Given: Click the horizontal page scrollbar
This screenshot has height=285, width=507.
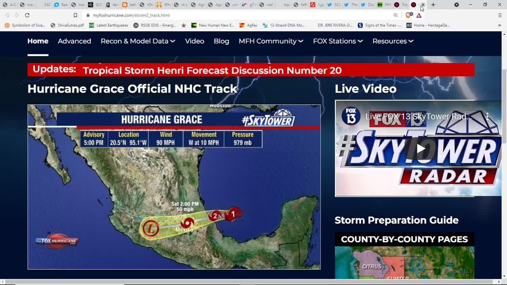Looking at the screenshot, I should click(x=251, y=282).
